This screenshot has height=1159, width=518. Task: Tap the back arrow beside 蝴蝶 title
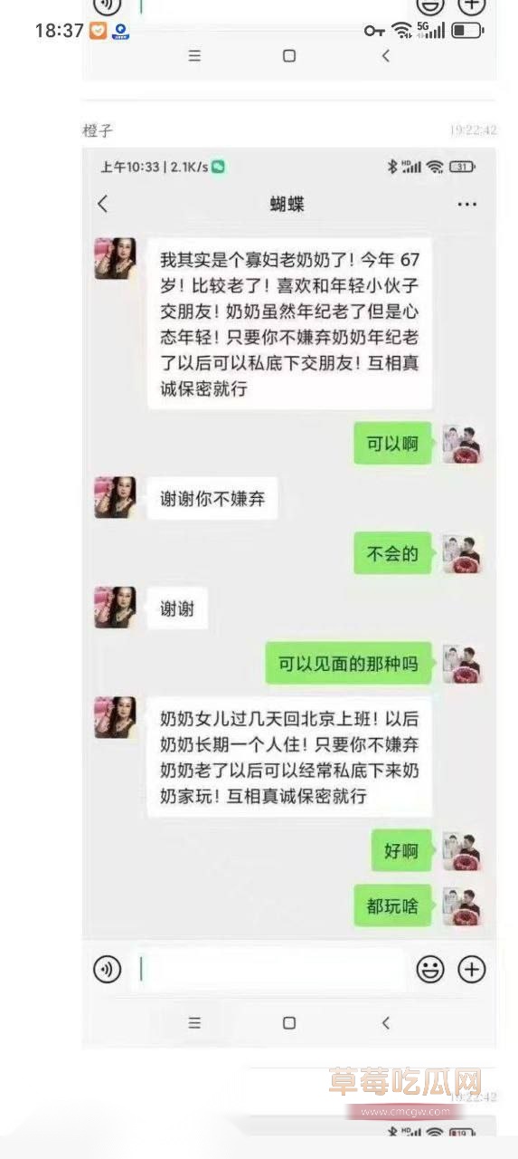(x=102, y=204)
